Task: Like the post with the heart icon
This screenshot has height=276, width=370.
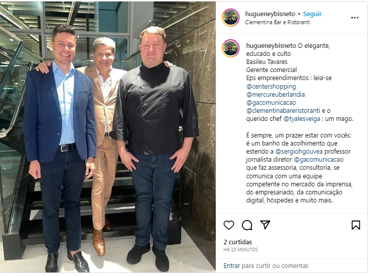Action: (x=229, y=225)
